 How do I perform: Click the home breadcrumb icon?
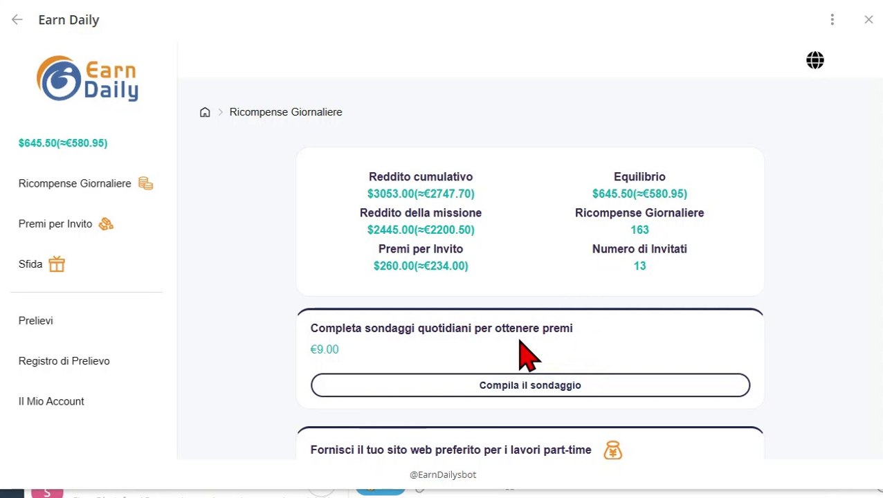point(205,112)
